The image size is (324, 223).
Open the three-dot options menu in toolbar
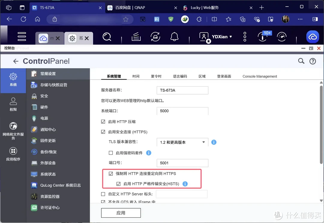point(245,36)
